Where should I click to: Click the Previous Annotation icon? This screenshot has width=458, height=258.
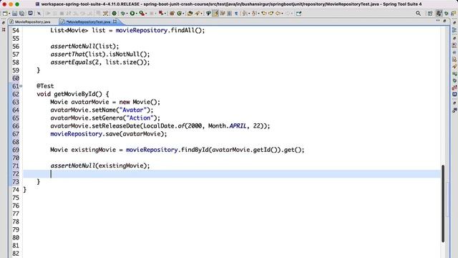click(x=254, y=14)
